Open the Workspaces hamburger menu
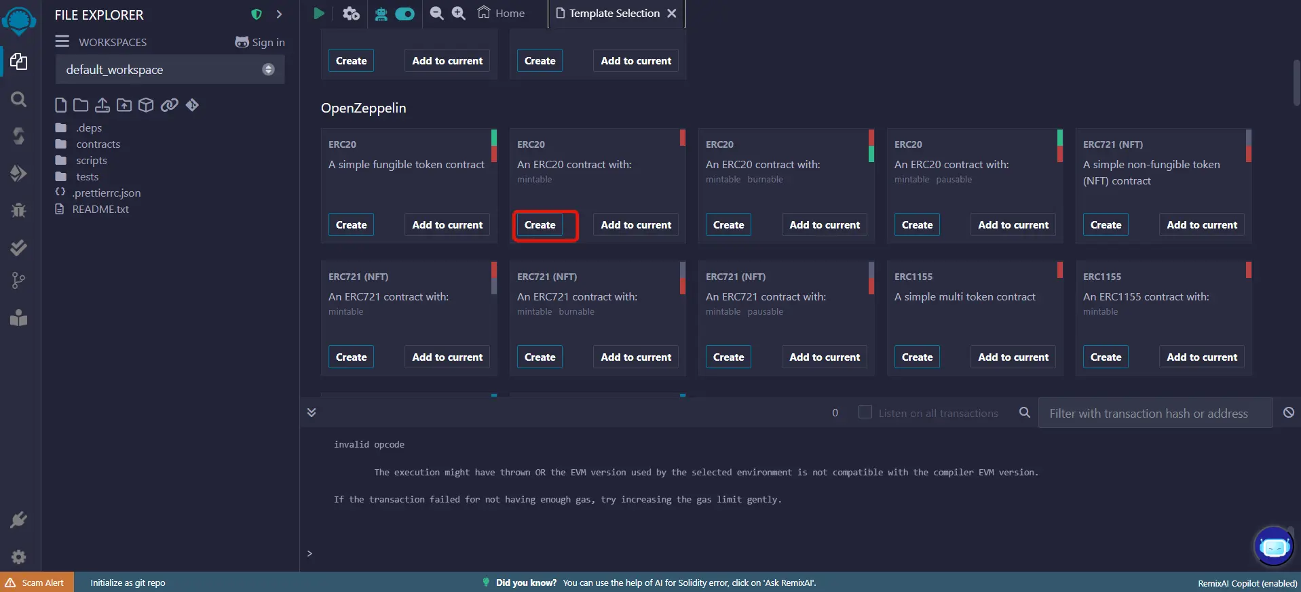Image resolution: width=1301 pixels, height=592 pixels. pyautogui.click(x=62, y=41)
